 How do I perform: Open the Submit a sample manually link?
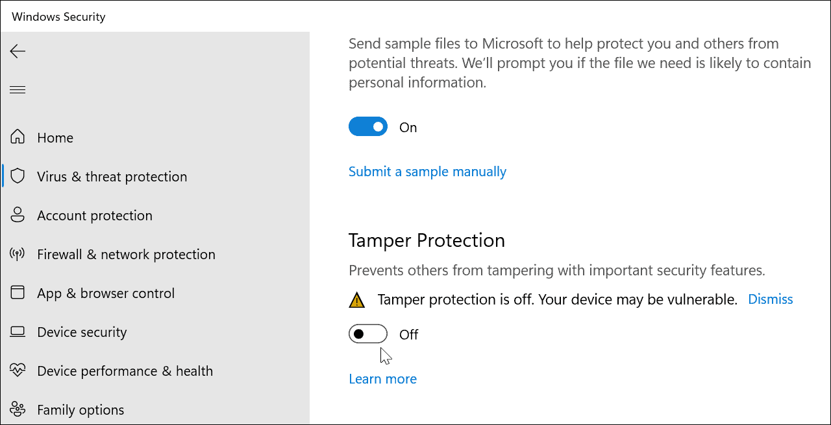coord(427,171)
